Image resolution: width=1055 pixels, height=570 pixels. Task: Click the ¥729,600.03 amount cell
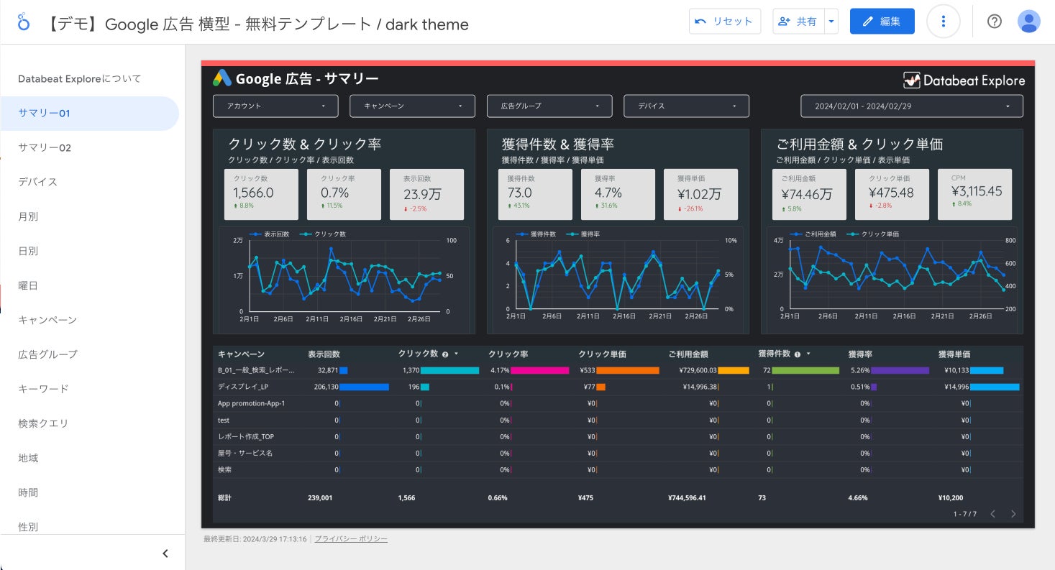(698, 370)
